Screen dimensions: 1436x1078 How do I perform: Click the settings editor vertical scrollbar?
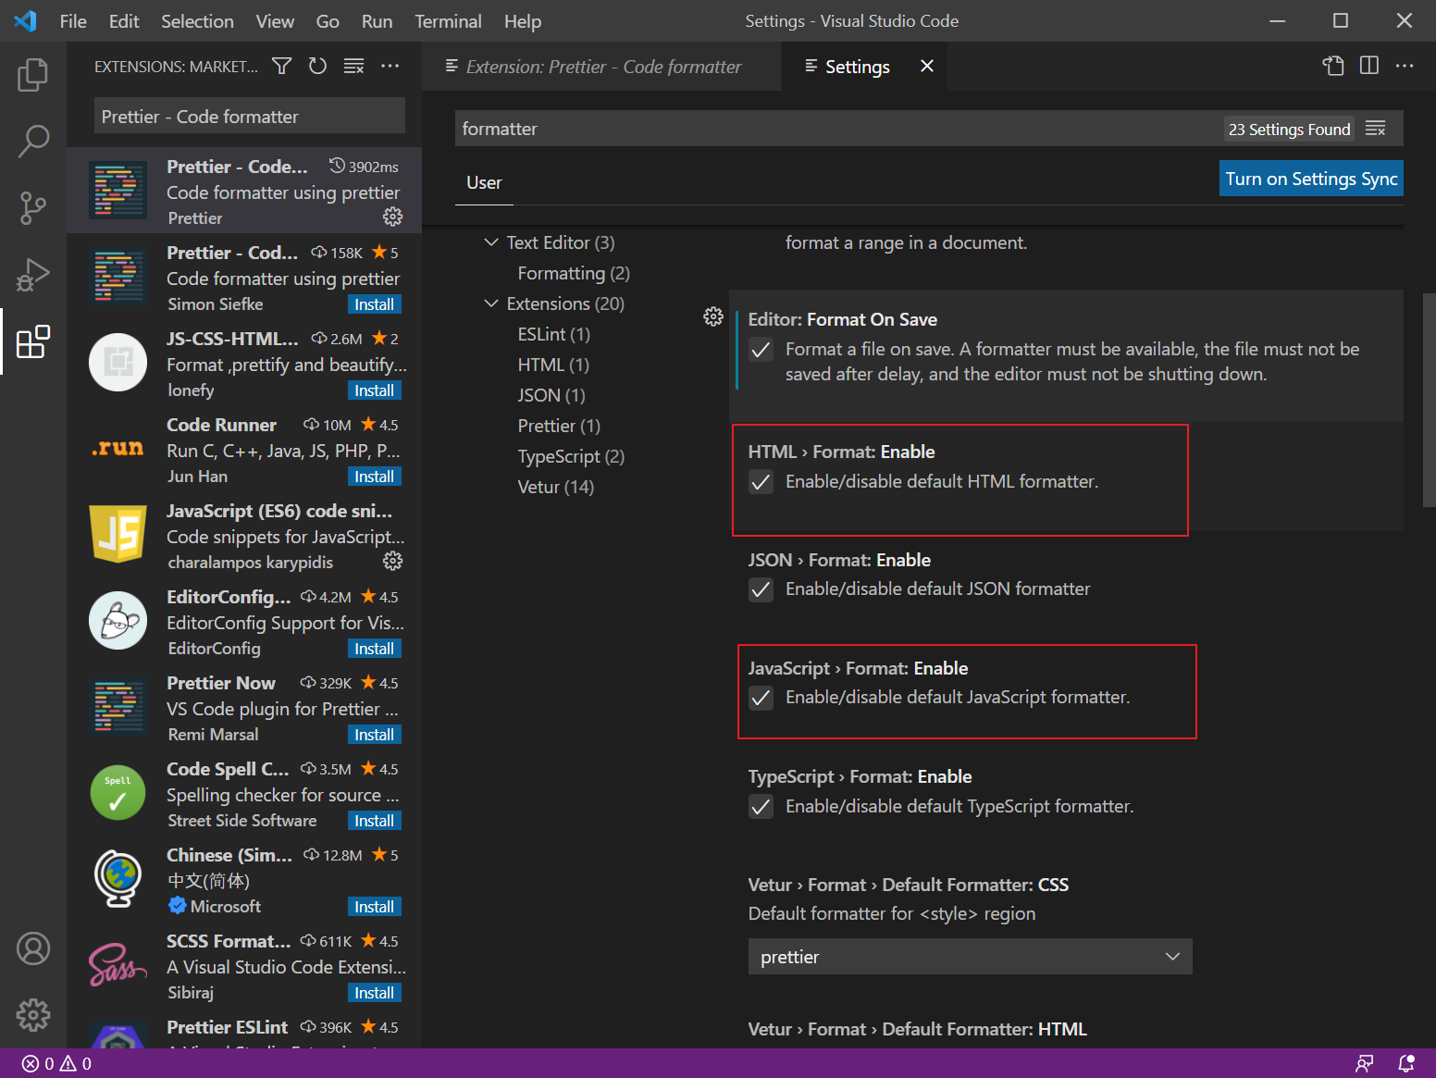[x=1429, y=400]
